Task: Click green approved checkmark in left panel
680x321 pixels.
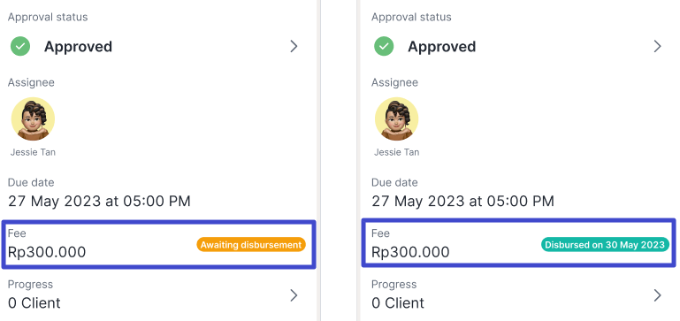Action: point(20,46)
